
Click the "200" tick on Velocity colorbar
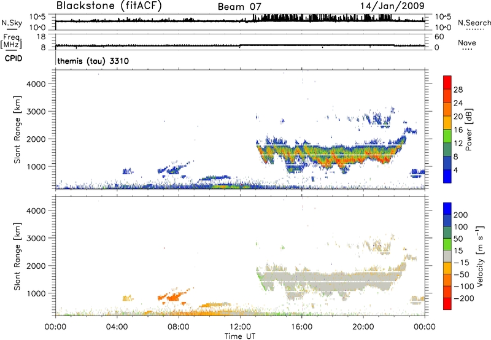461,215
